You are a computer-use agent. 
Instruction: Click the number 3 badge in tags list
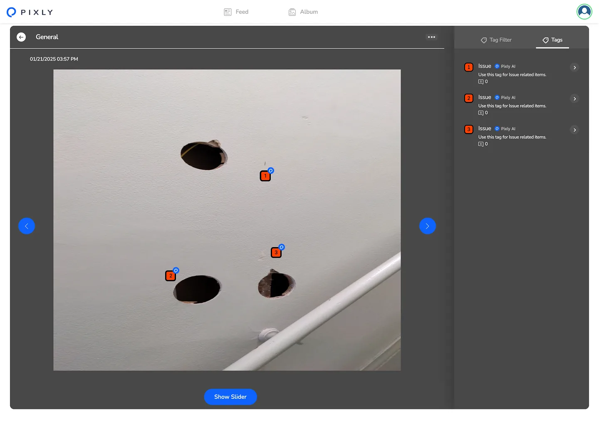469,129
